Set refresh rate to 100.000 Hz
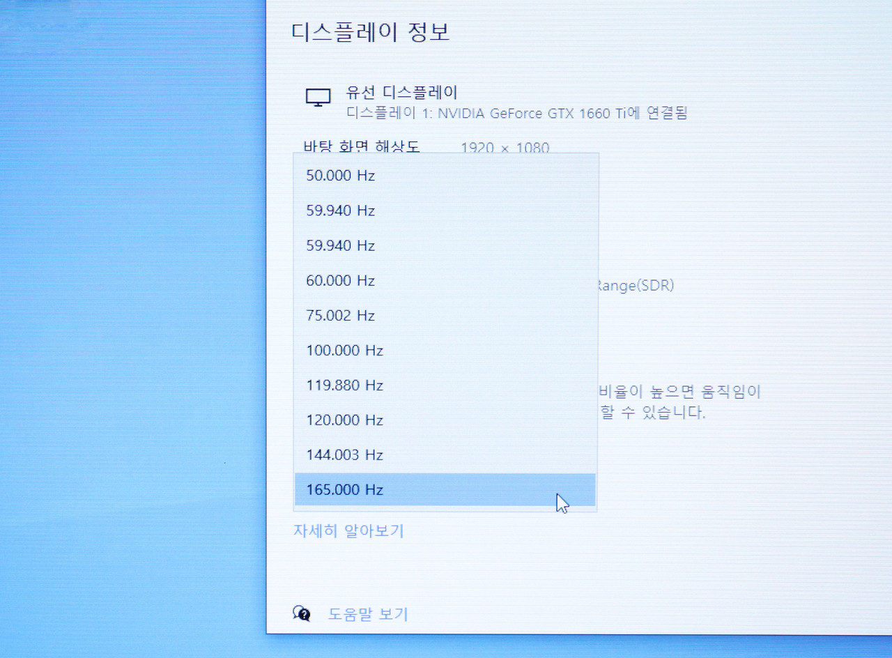Screen dimensions: 892x658 tap(345, 350)
